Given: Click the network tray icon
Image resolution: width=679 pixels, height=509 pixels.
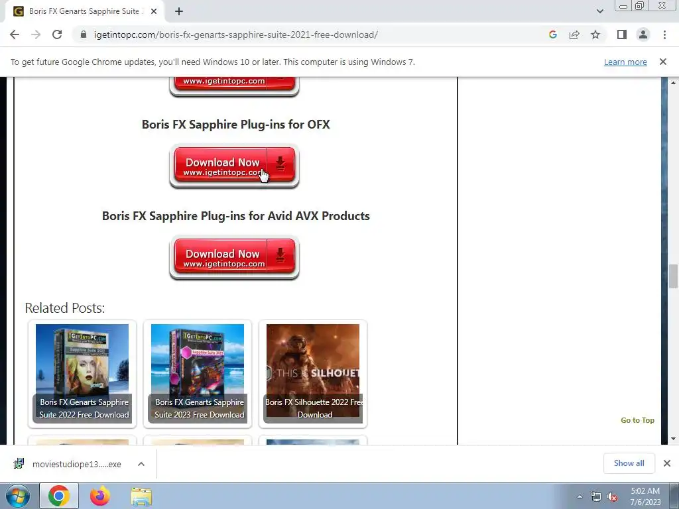Looking at the screenshot, I should coord(596,496).
